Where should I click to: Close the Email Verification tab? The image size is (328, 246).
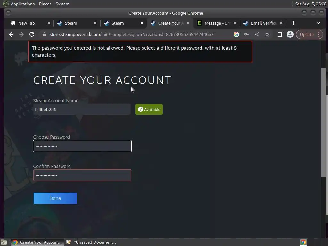point(281,23)
